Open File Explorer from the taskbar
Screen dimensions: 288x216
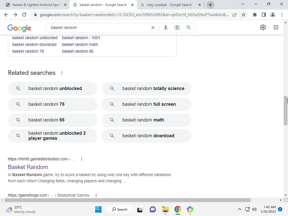(165, 209)
